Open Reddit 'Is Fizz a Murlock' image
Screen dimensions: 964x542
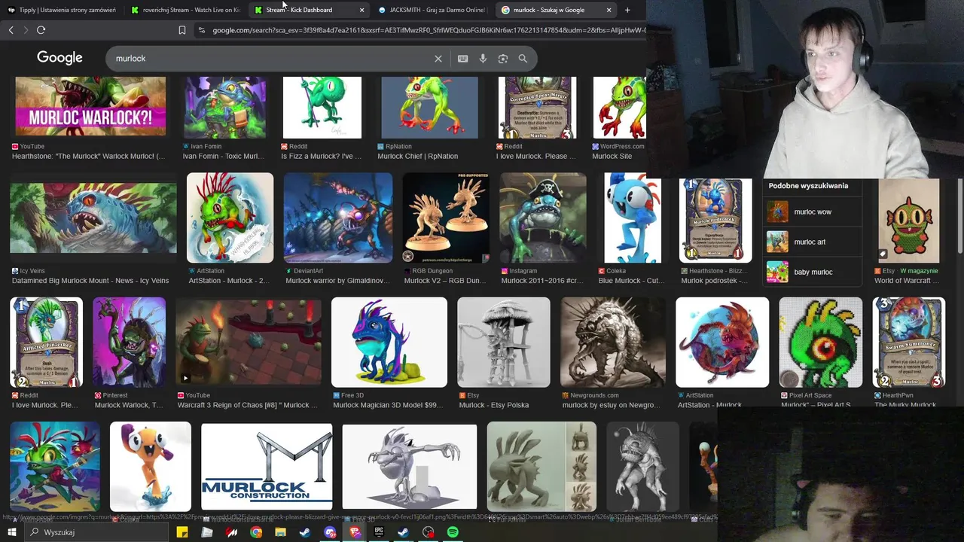(322, 108)
